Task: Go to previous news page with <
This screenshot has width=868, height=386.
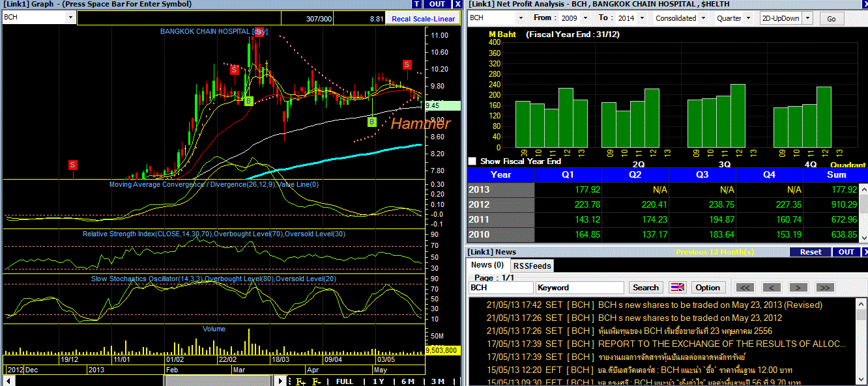Action: pyautogui.click(x=772, y=287)
